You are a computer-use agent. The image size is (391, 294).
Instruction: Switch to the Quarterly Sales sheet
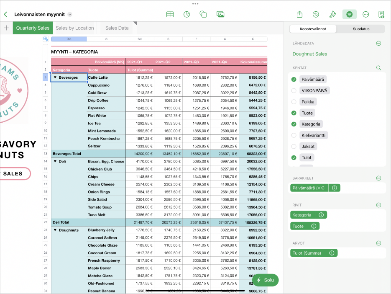click(x=33, y=28)
